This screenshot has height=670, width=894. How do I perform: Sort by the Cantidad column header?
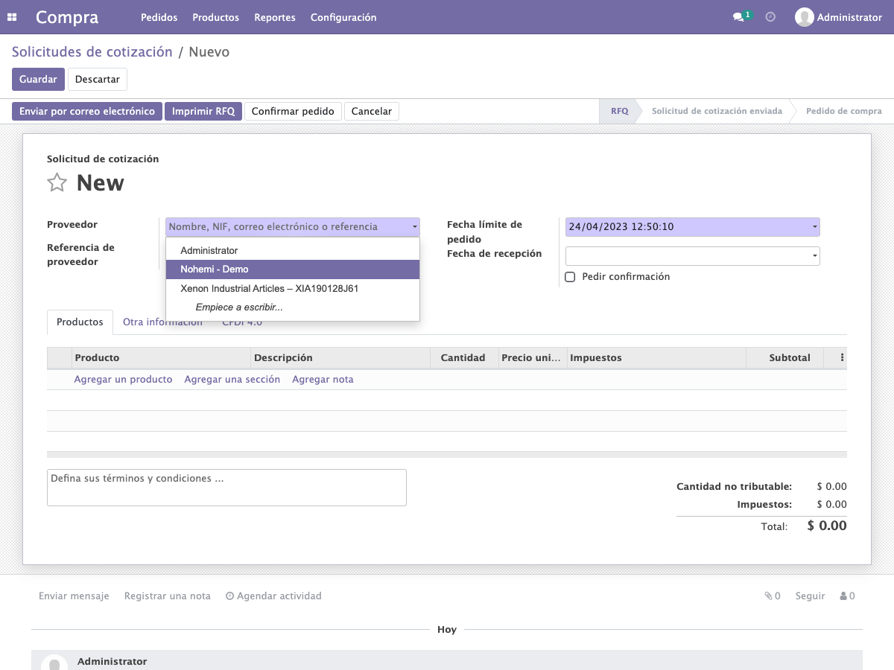[x=464, y=358]
